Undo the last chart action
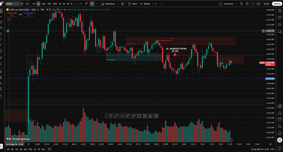The image size is (283, 152). coord(156,4)
